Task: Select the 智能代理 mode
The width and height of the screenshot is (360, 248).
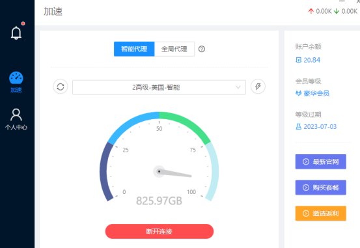Action: click(134, 49)
